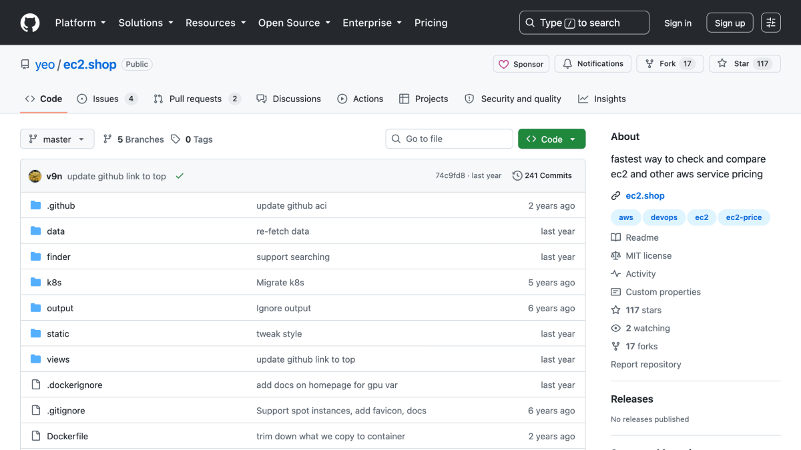Switch to the Pull requests tab
This screenshot has width=801, height=450.
197,99
